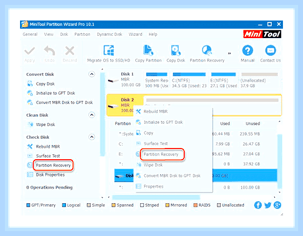Open Partition Recovery from the toolbar
Image resolution: width=303 pixels, height=236 pixels.
[207, 50]
